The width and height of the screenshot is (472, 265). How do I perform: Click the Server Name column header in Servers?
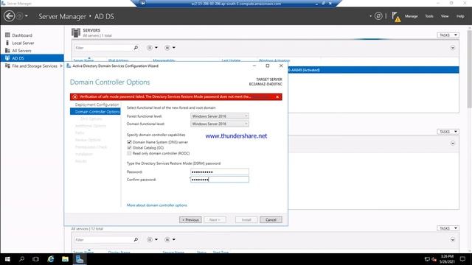(83, 60)
